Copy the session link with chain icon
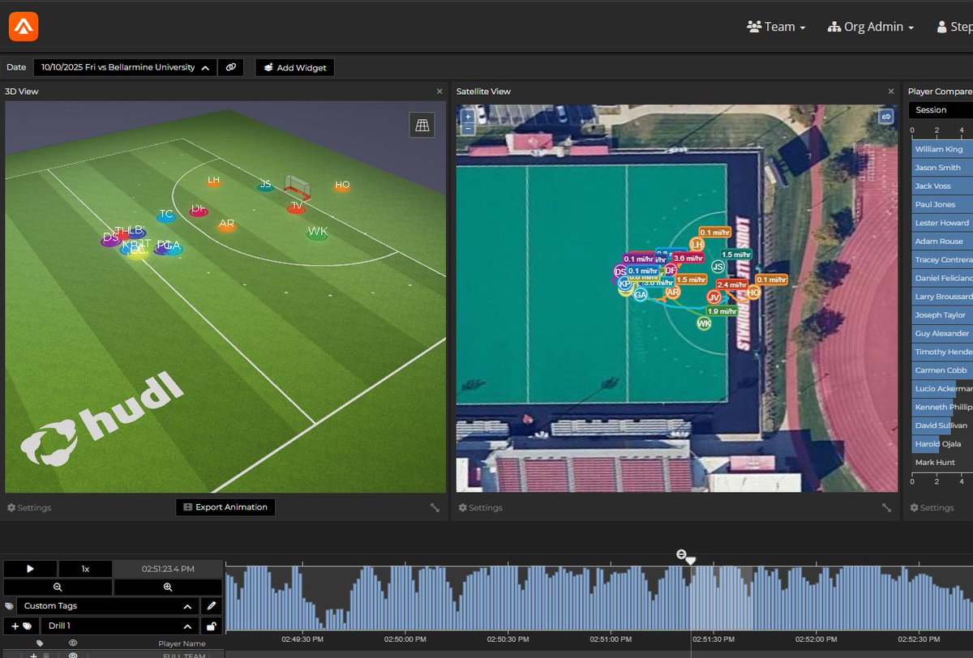This screenshot has height=658, width=973. [231, 68]
